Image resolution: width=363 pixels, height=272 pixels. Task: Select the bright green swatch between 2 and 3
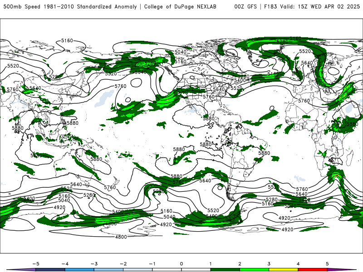click(255, 270)
